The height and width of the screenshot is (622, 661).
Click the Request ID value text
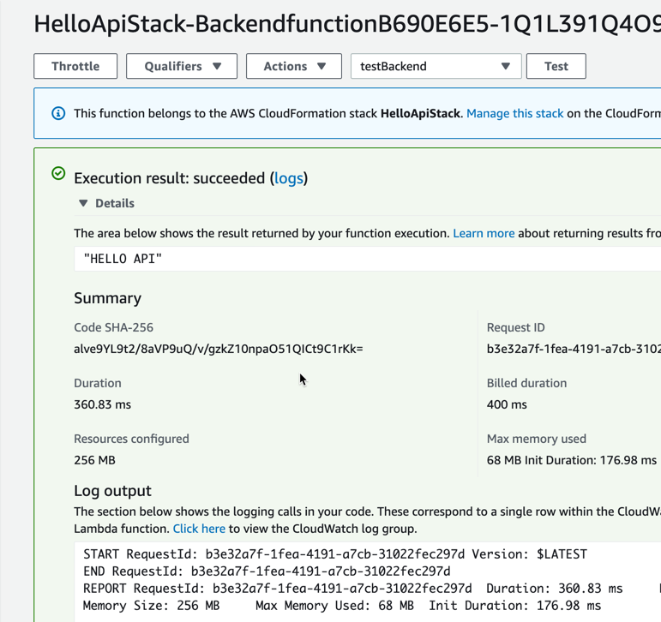tap(574, 349)
